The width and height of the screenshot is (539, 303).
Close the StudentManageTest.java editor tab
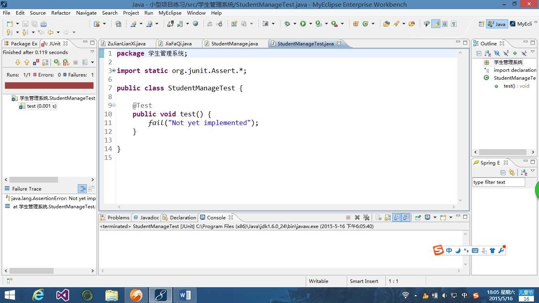[339, 43]
